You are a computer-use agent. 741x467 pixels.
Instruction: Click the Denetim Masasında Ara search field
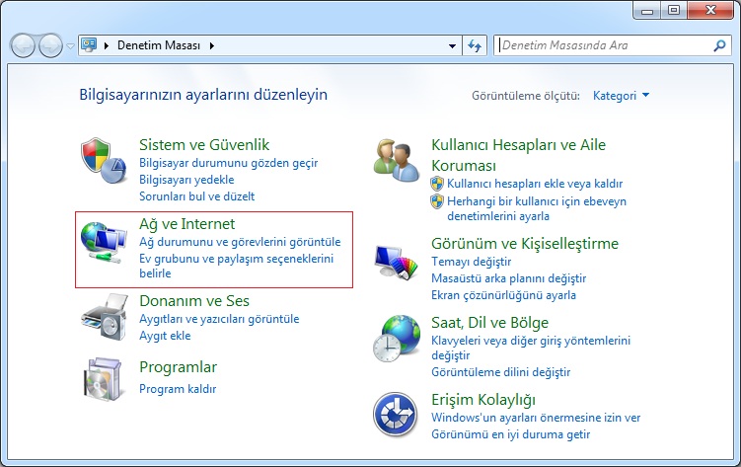[x=602, y=45]
